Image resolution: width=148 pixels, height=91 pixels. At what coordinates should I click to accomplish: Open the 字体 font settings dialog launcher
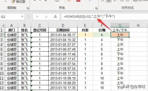coord(96,8)
